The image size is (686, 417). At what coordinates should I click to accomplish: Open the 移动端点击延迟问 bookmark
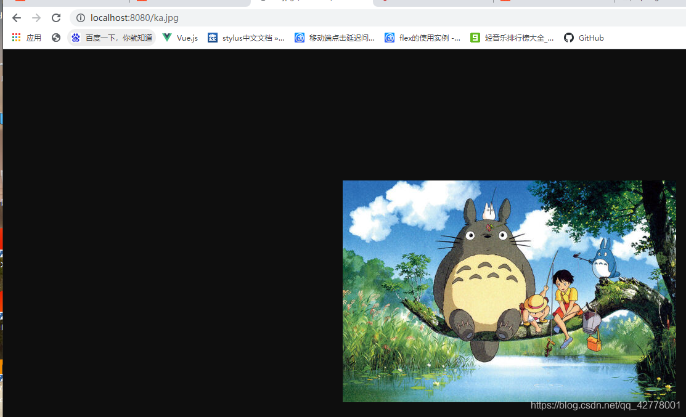[335, 38]
